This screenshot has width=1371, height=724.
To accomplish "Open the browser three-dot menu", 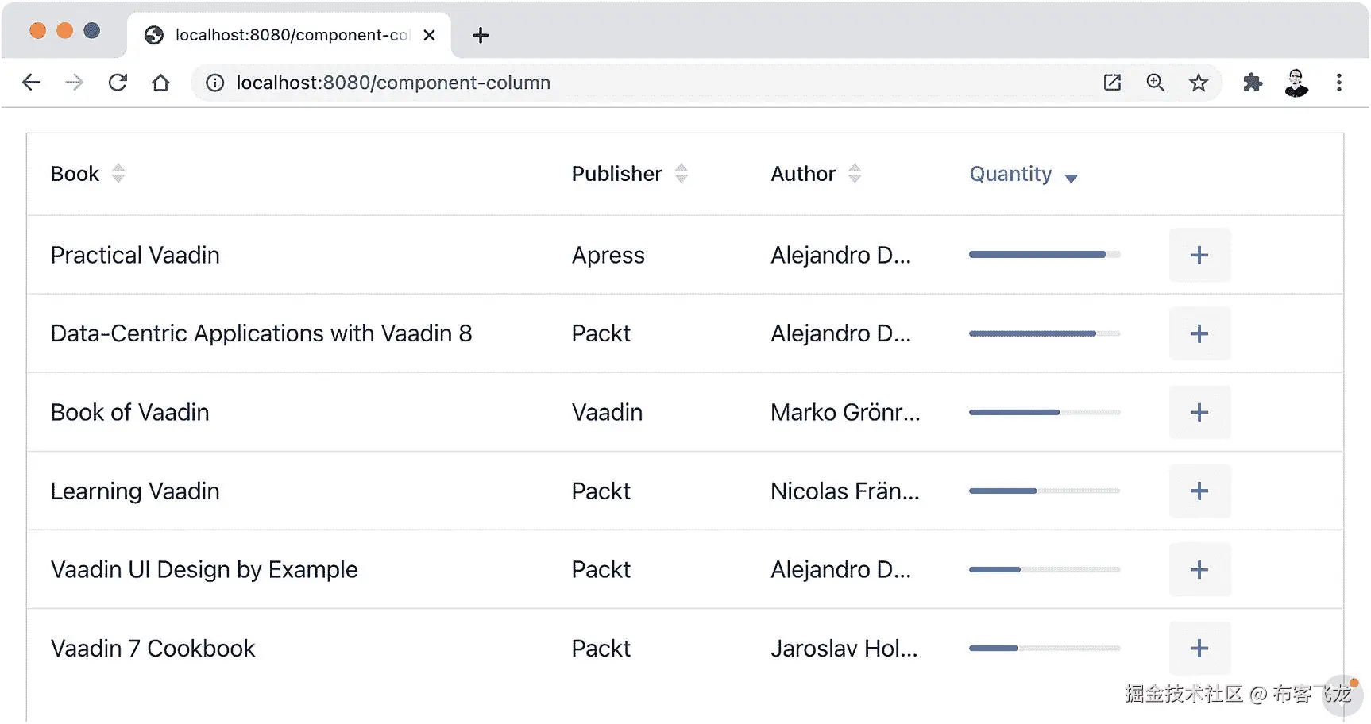I will 1338,83.
